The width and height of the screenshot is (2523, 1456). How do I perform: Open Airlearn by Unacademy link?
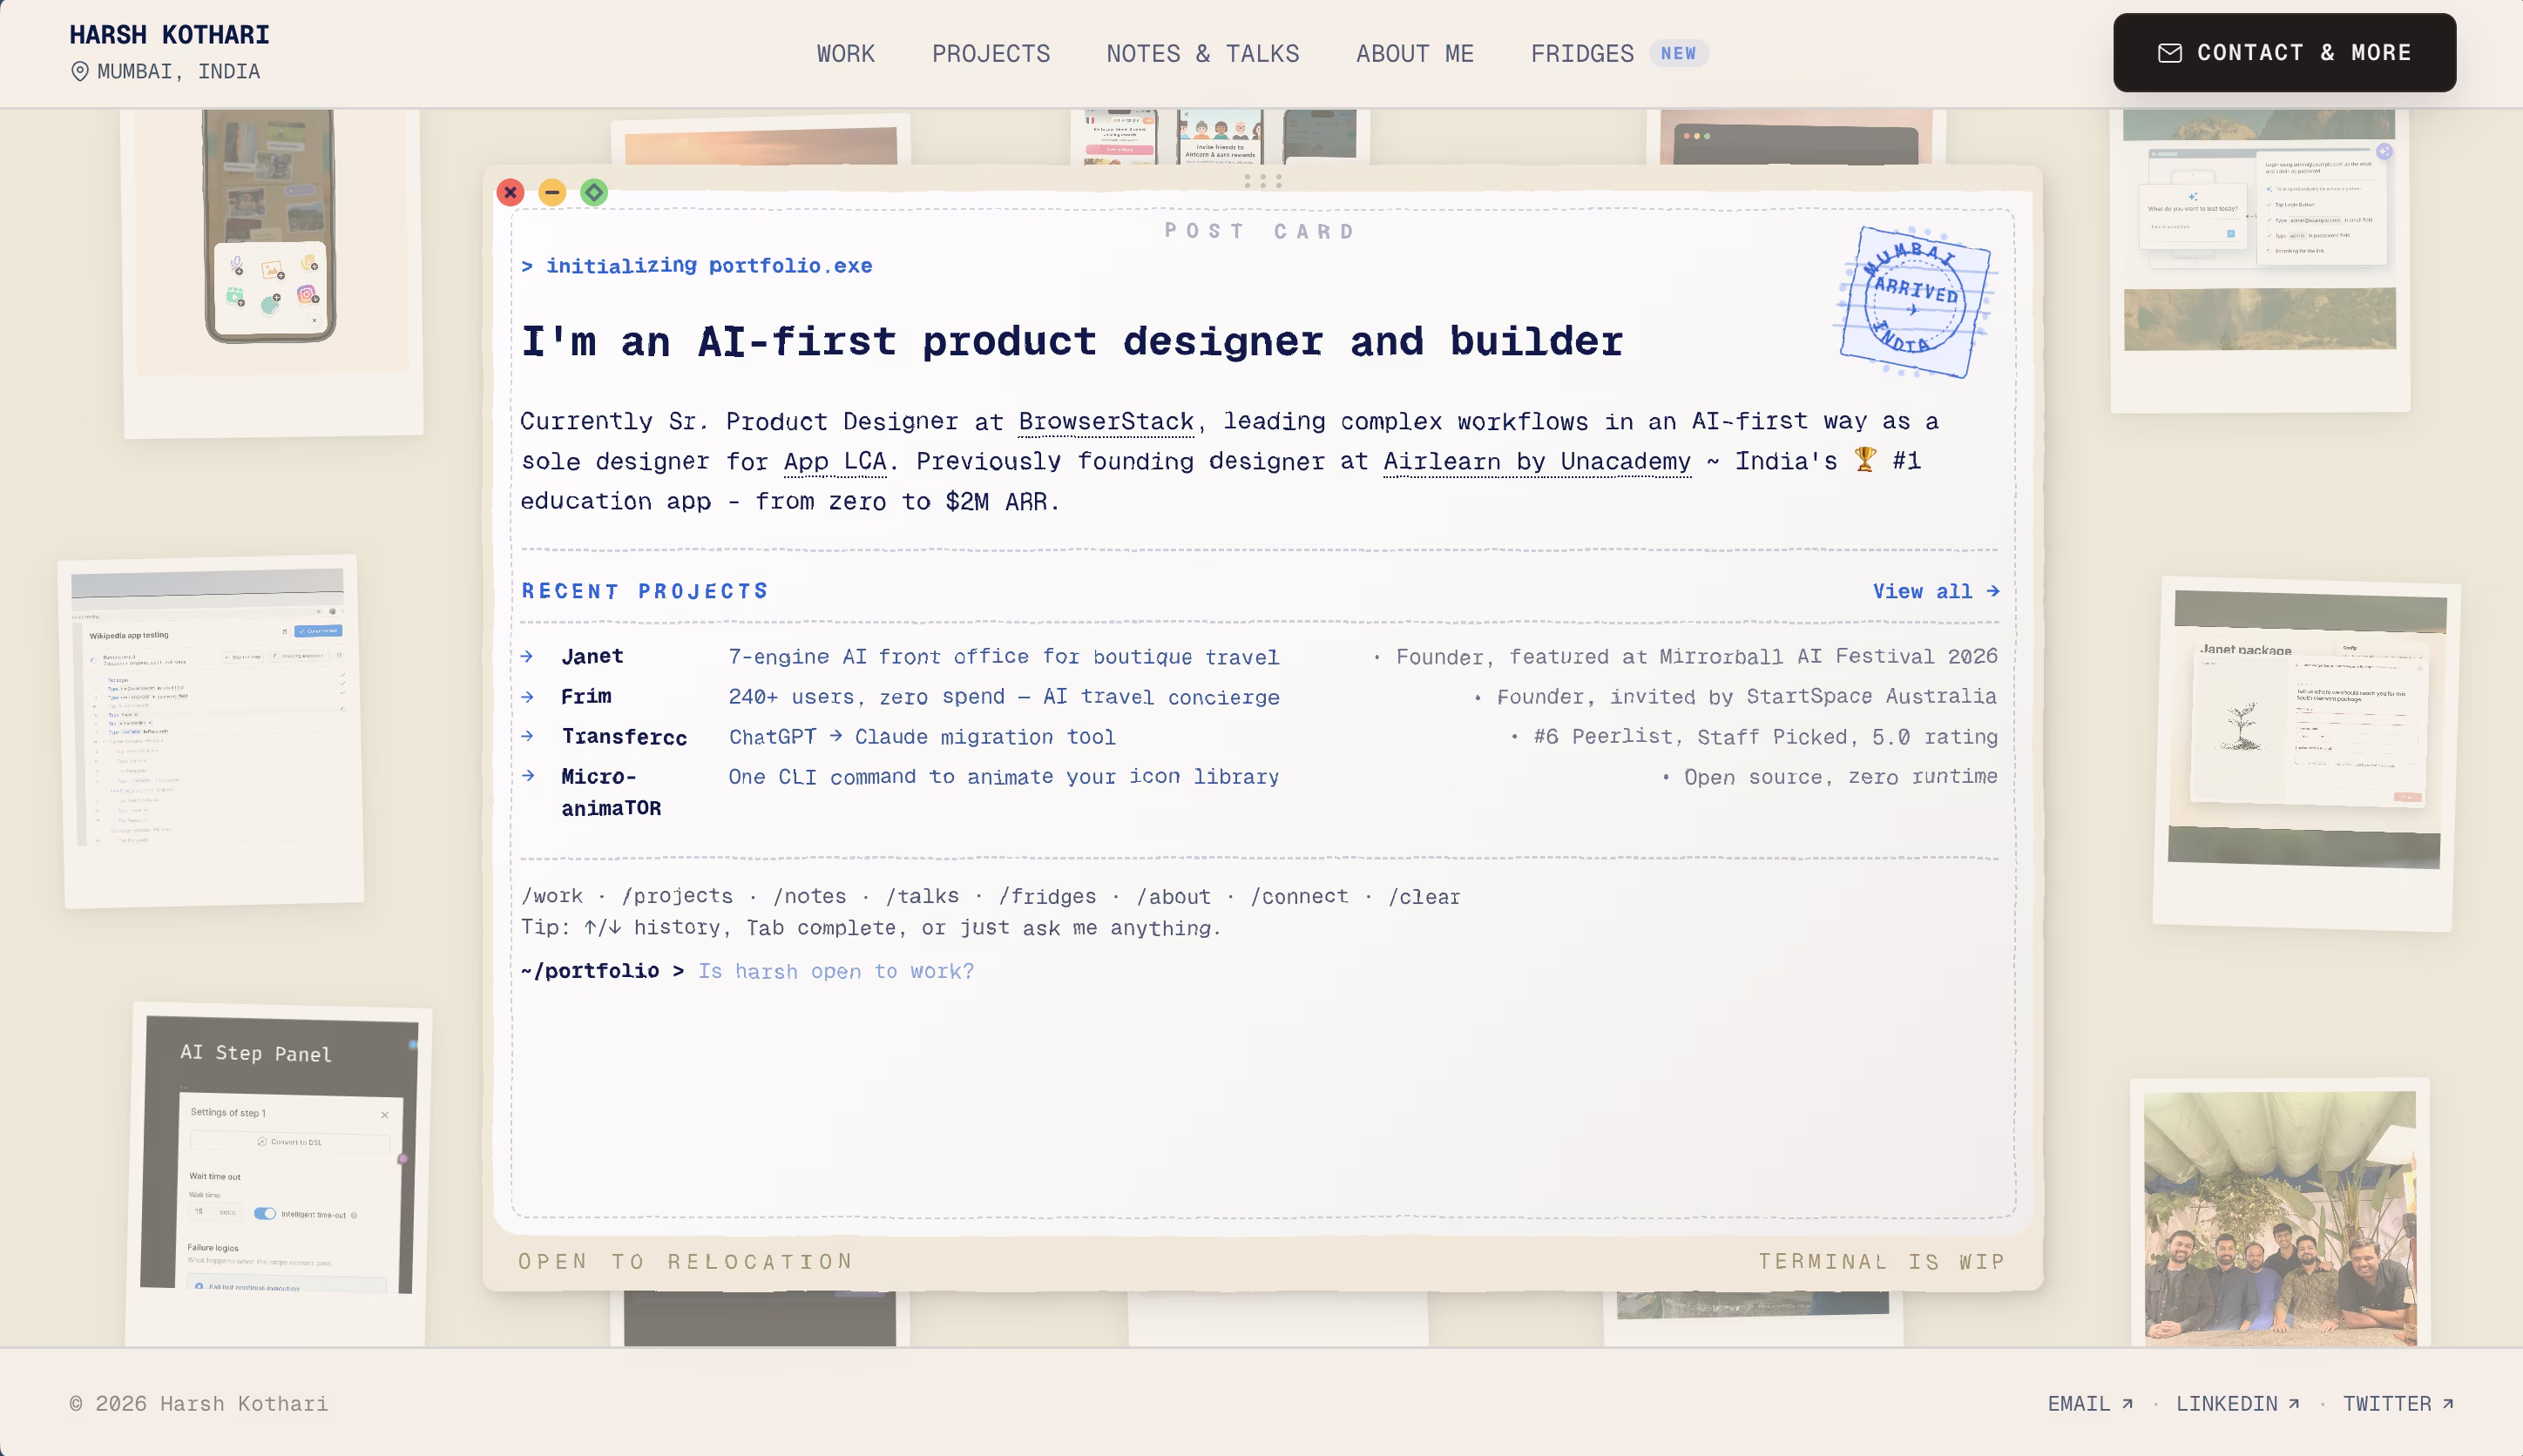coord(1537,462)
